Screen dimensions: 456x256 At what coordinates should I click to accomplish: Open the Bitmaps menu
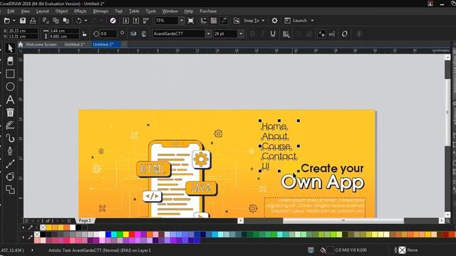(x=100, y=11)
